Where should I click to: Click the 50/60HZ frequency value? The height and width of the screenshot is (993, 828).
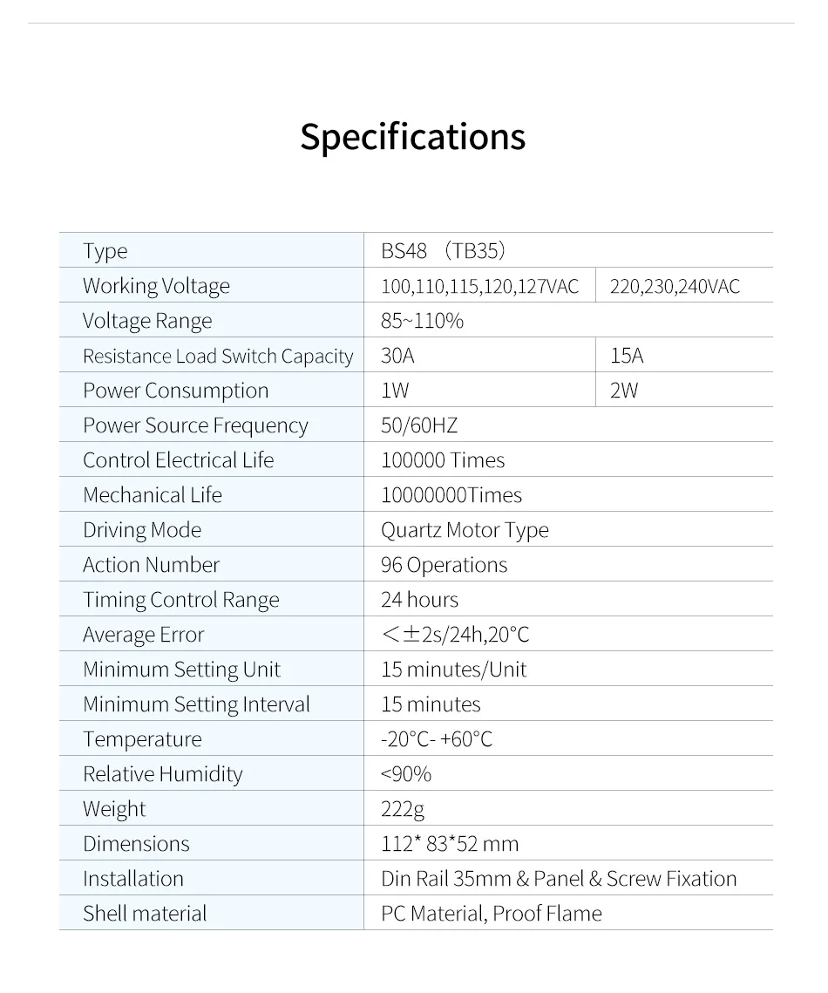(x=419, y=425)
